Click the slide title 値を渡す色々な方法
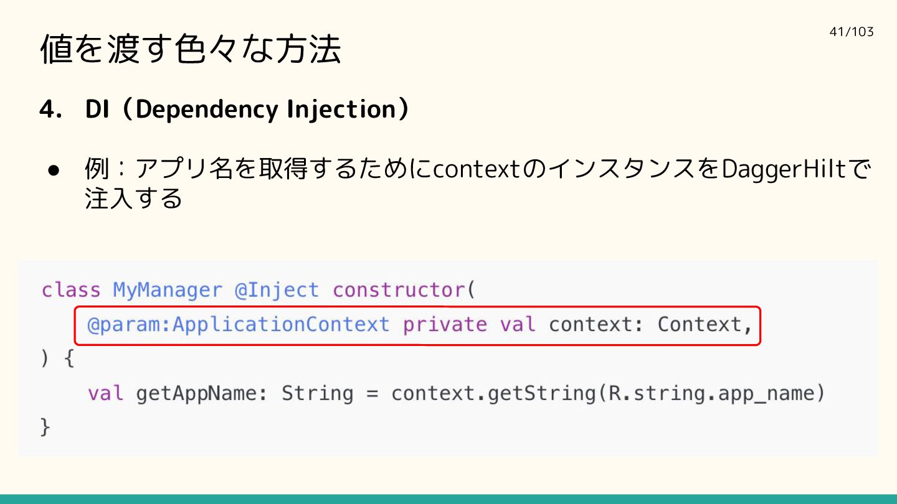Image resolution: width=897 pixels, height=504 pixels. pos(190,49)
